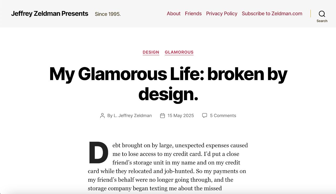Click the speech bubble comments icon

click(x=204, y=115)
